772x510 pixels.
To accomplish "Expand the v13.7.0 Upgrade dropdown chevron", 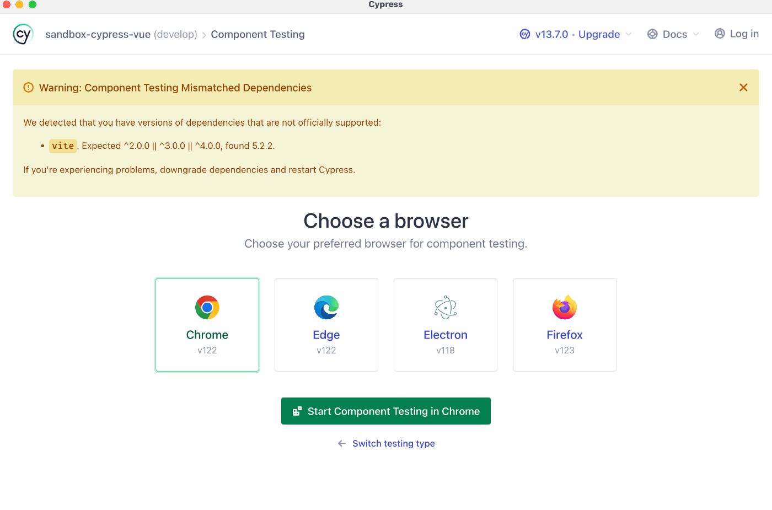I will pos(629,34).
